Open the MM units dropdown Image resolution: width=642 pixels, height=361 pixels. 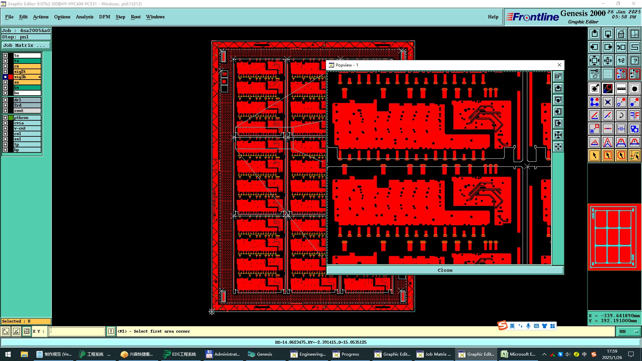pos(629,331)
